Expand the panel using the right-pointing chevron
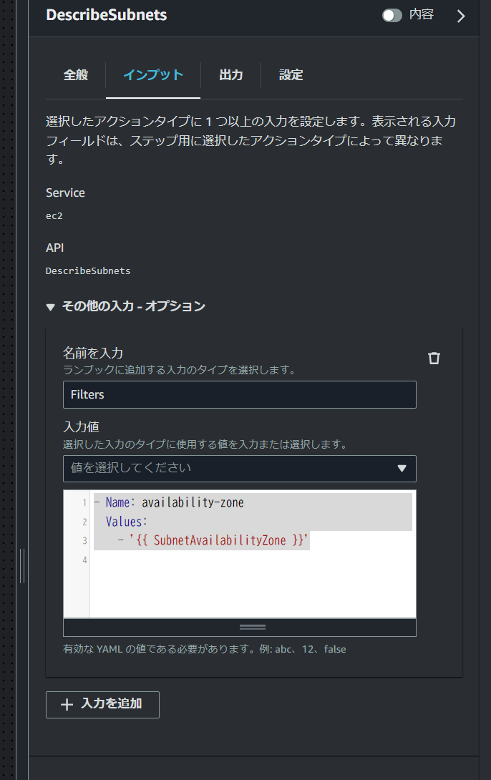Image resolution: width=491 pixels, height=780 pixels. click(462, 16)
